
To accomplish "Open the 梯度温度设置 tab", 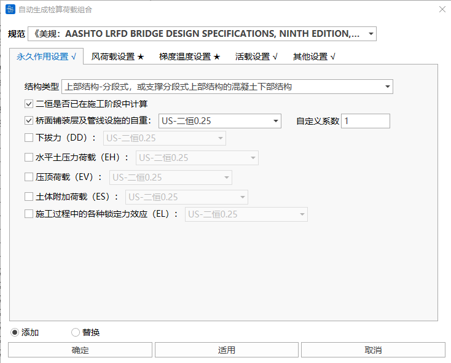I will point(189,57).
